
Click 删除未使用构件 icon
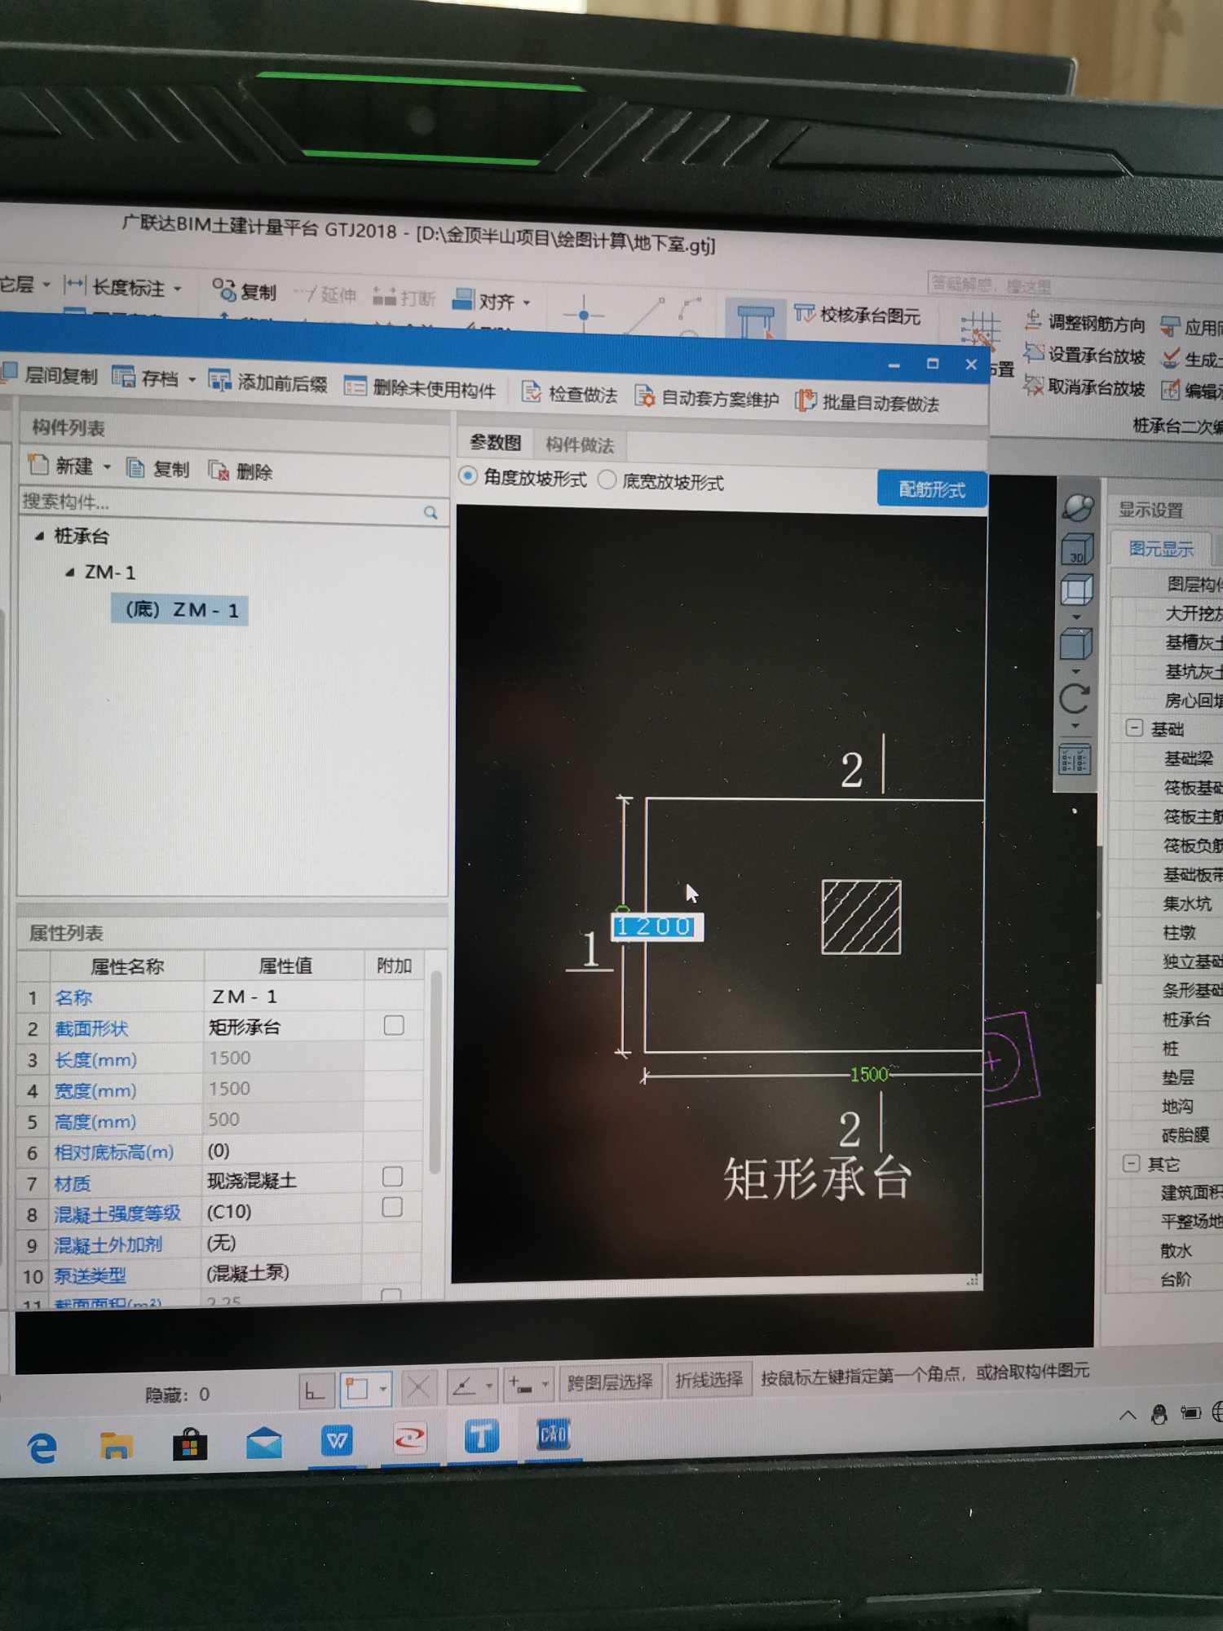[x=355, y=387]
